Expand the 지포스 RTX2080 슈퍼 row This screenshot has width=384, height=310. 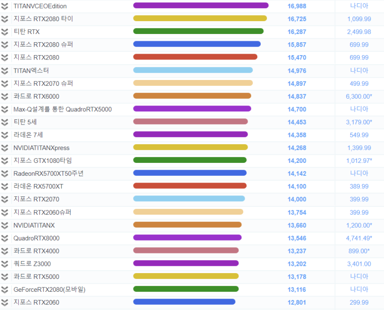(5, 45)
